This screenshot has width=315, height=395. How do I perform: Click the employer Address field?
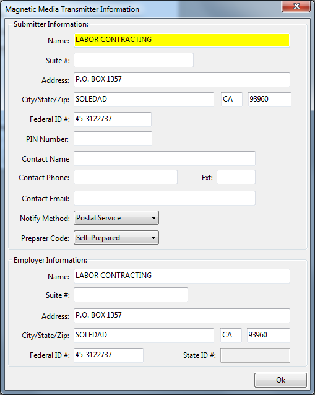pyautogui.click(x=182, y=315)
